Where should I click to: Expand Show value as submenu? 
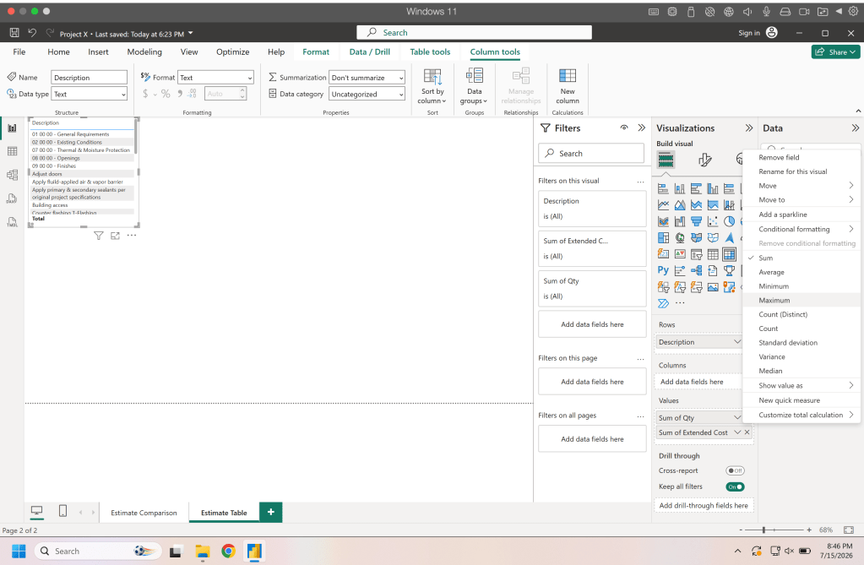(x=802, y=385)
